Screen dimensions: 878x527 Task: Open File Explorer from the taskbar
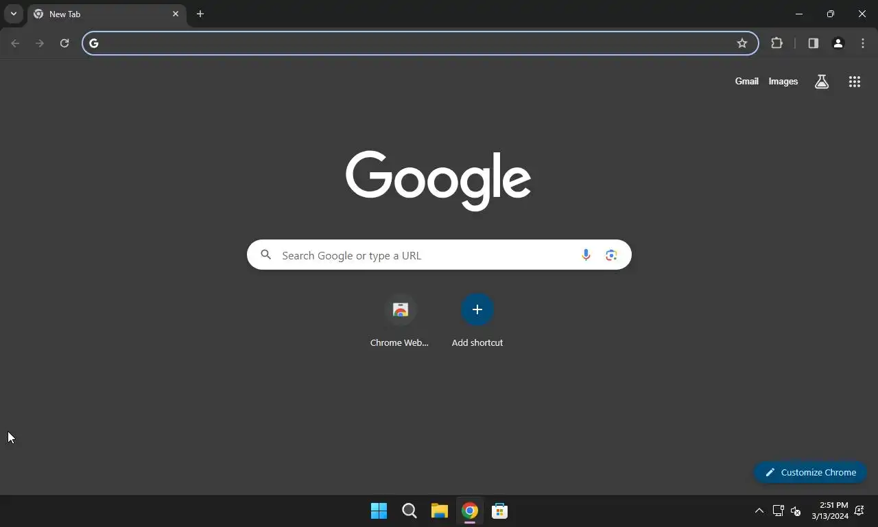(x=440, y=511)
